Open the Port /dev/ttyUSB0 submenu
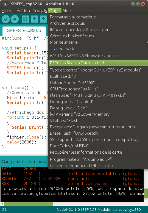 pyautogui.click(x=98, y=146)
